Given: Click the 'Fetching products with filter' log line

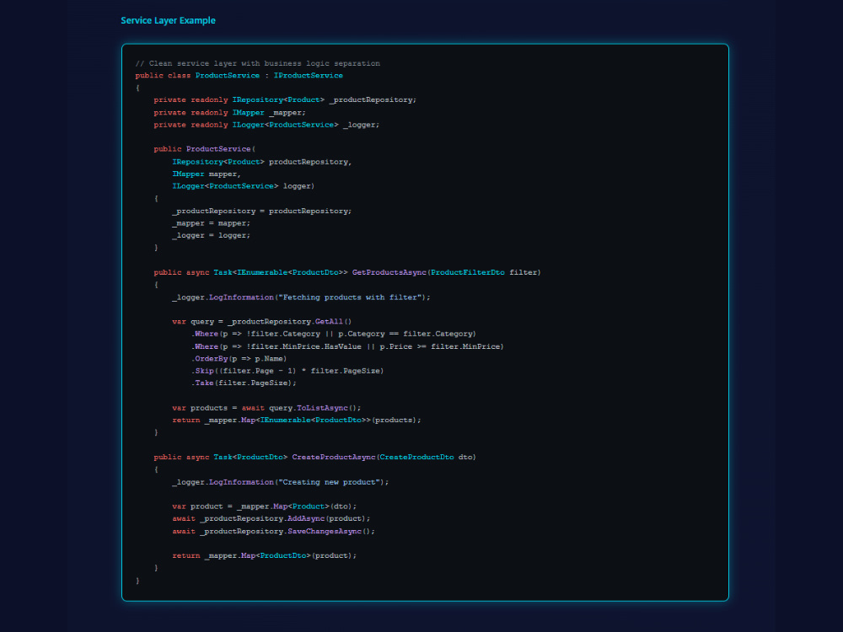Looking at the screenshot, I should coord(301,297).
